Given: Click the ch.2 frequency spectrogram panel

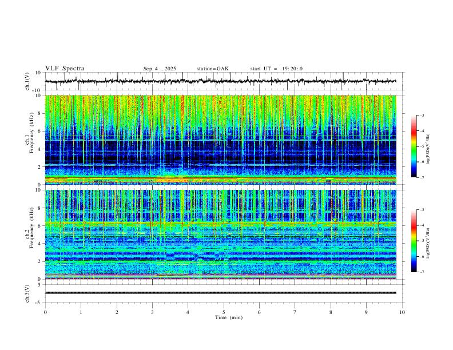Looking at the screenshot, I should (x=220, y=234).
